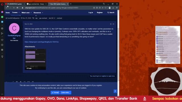Open the search tabs magnifier
Image resolution: width=182 pixels, height=102 pixels.
pyautogui.click(x=104, y=4)
